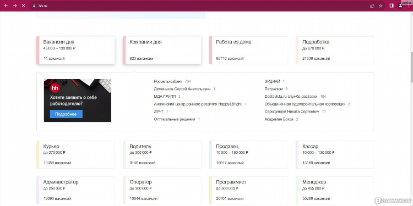Open Россельхозбанк company link
413x206 pixels.
coord(168,81)
